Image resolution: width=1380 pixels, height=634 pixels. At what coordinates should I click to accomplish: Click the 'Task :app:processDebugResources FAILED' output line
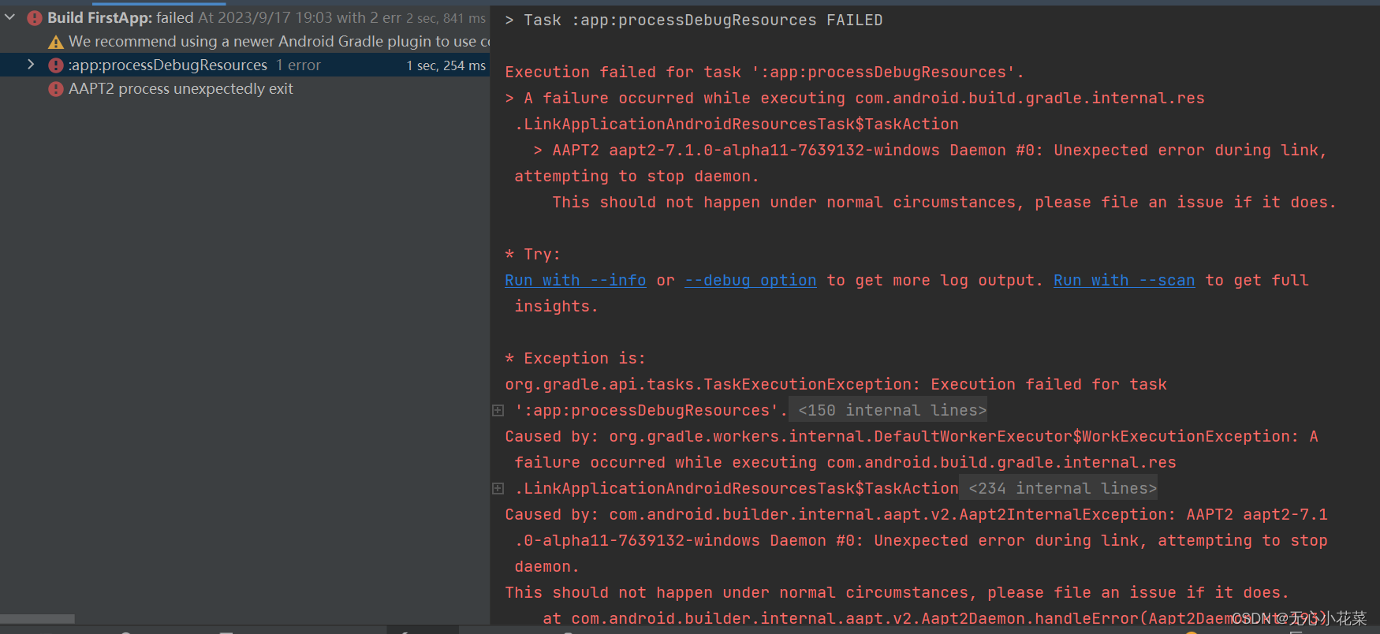pyautogui.click(x=694, y=21)
